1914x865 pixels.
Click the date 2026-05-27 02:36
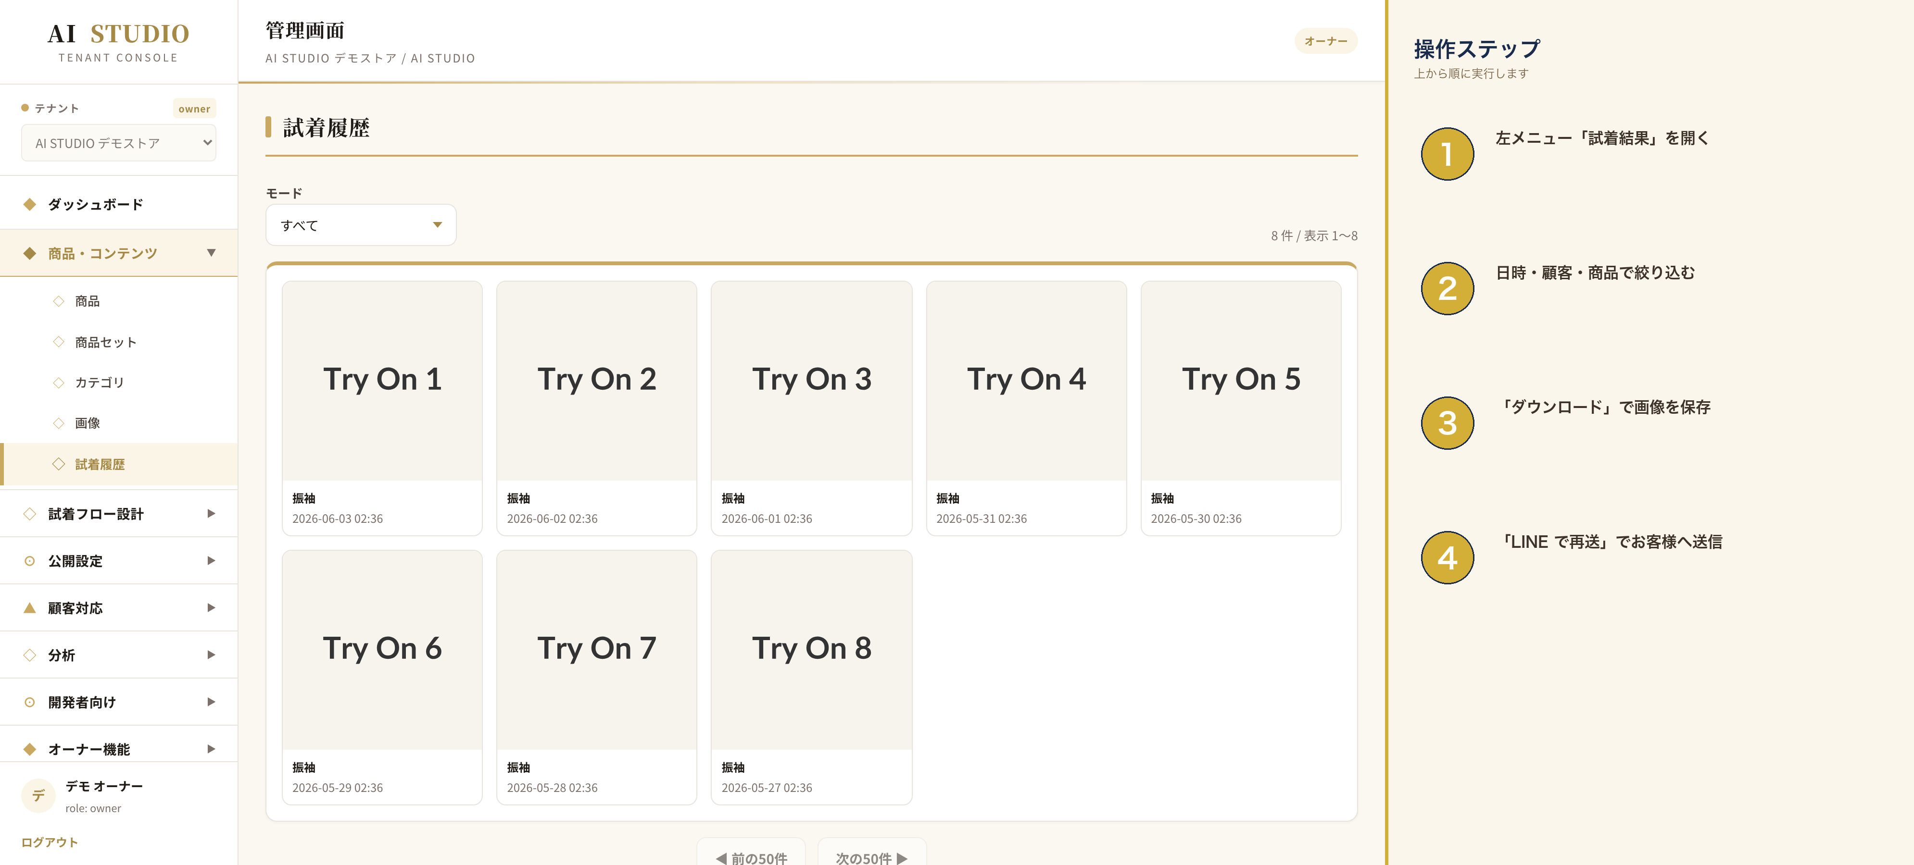[767, 788]
